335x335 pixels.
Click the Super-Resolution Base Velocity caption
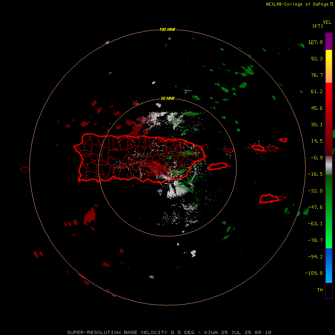coord(169,332)
